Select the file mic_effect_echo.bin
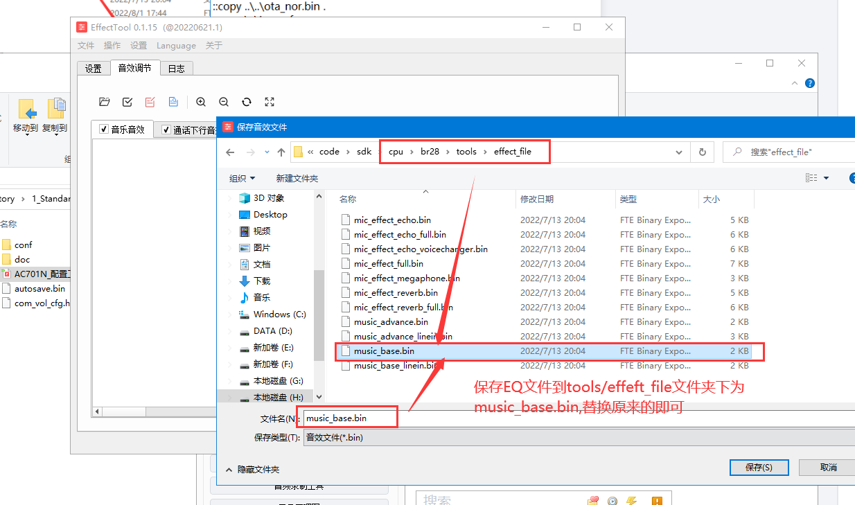Image resolution: width=855 pixels, height=505 pixels. pyautogui.click(x=392, y=220)
